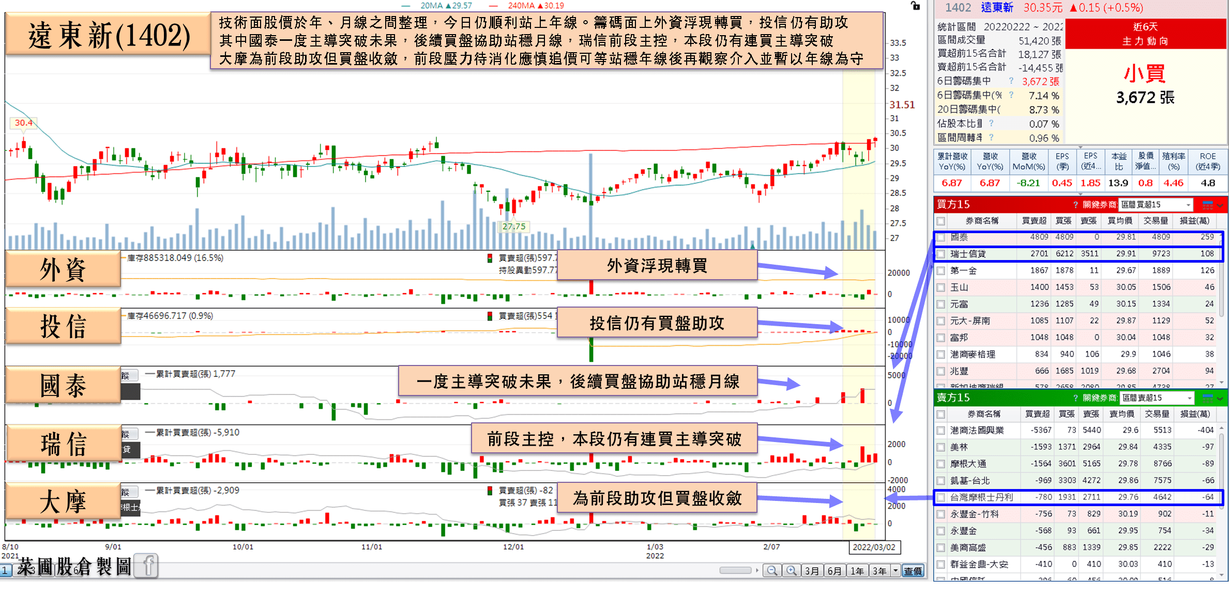Viewport: 1229px width, 594px height.
Task: Open the 遠東新 stock name link at top
Action: 997,8
